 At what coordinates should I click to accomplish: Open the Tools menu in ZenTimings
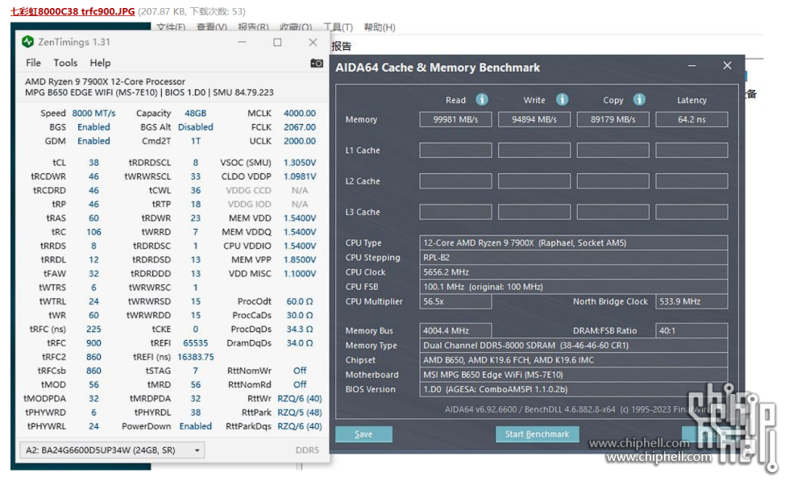(65, 63)
